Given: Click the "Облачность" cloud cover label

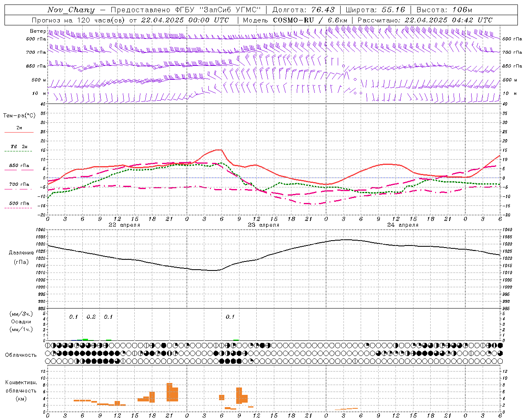Looking at the screenshot, I should (21, 355).
